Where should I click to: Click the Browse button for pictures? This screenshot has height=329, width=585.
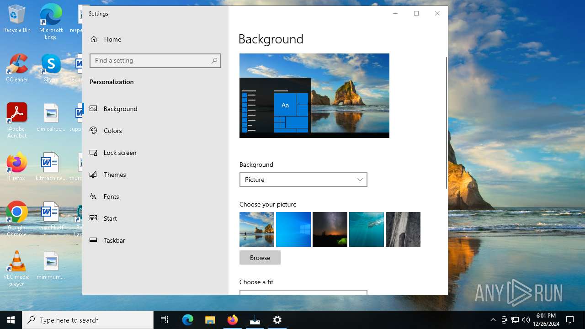pos(260,258)
